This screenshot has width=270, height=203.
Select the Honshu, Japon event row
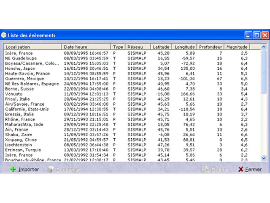tap(20, 68)
